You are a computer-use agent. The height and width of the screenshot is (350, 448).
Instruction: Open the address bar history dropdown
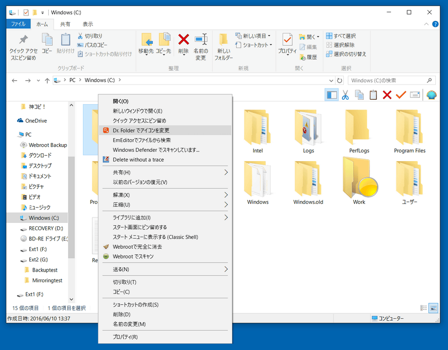click(x=331, y=81)
